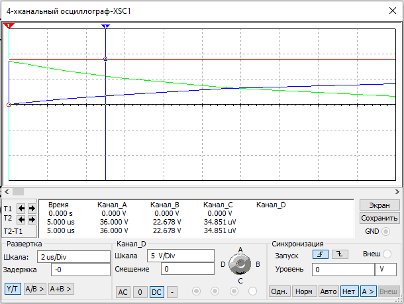Click the red T1 cursor marker
This screenshot has height=304, width=404.
pyautogui.click(x=9, y=26)
